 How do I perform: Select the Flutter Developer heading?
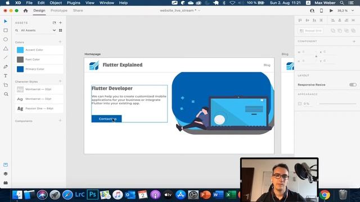(112, 89)
